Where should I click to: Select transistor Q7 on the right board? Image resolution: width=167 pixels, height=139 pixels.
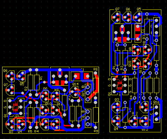(116, 17)
